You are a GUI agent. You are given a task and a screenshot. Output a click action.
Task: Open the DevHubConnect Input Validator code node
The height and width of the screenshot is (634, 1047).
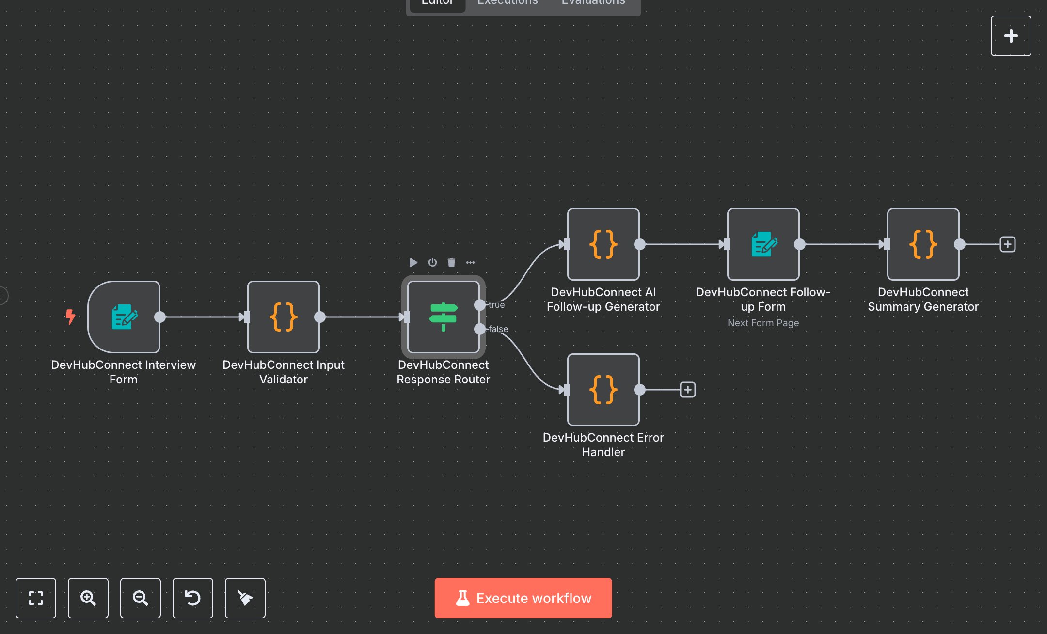[x=283, y=317]
